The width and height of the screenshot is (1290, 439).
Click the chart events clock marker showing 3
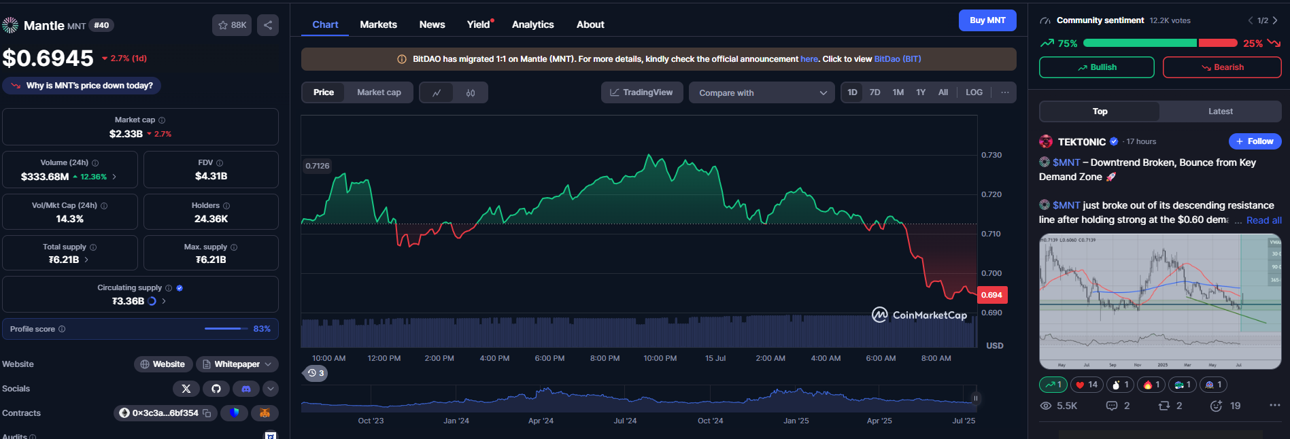coord(316,373)
